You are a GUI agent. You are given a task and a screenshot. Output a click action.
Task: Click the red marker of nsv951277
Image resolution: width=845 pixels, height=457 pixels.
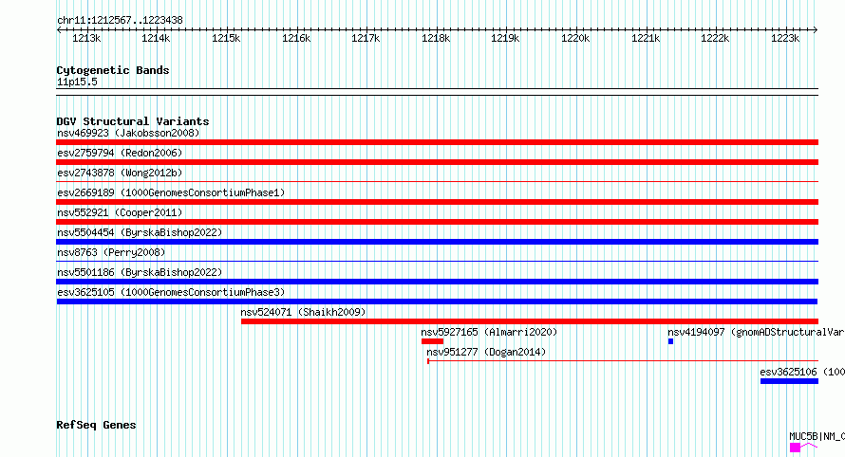click(428, 361)
